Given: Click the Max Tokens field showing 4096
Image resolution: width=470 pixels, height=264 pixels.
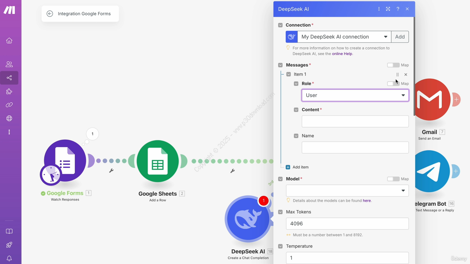Looking at the screenshot, I should 347,224.
